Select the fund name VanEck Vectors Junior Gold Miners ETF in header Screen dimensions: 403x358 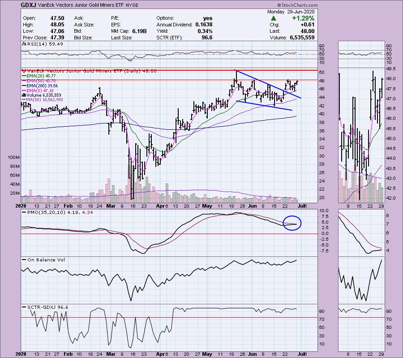81,5
